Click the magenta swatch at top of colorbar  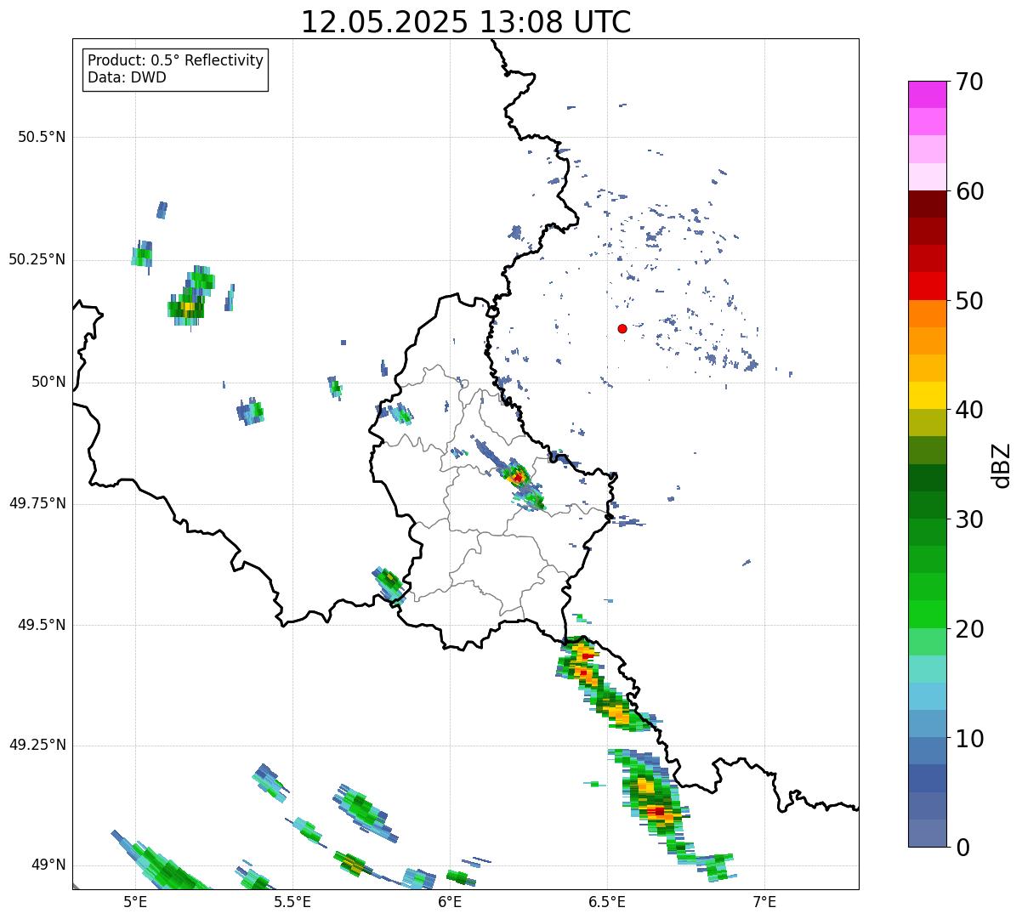(927, 94)
